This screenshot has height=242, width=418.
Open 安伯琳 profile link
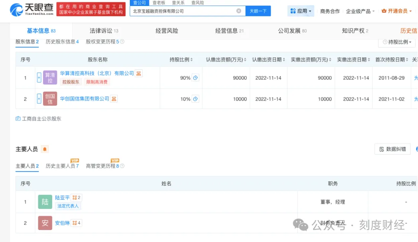(62, 223)
